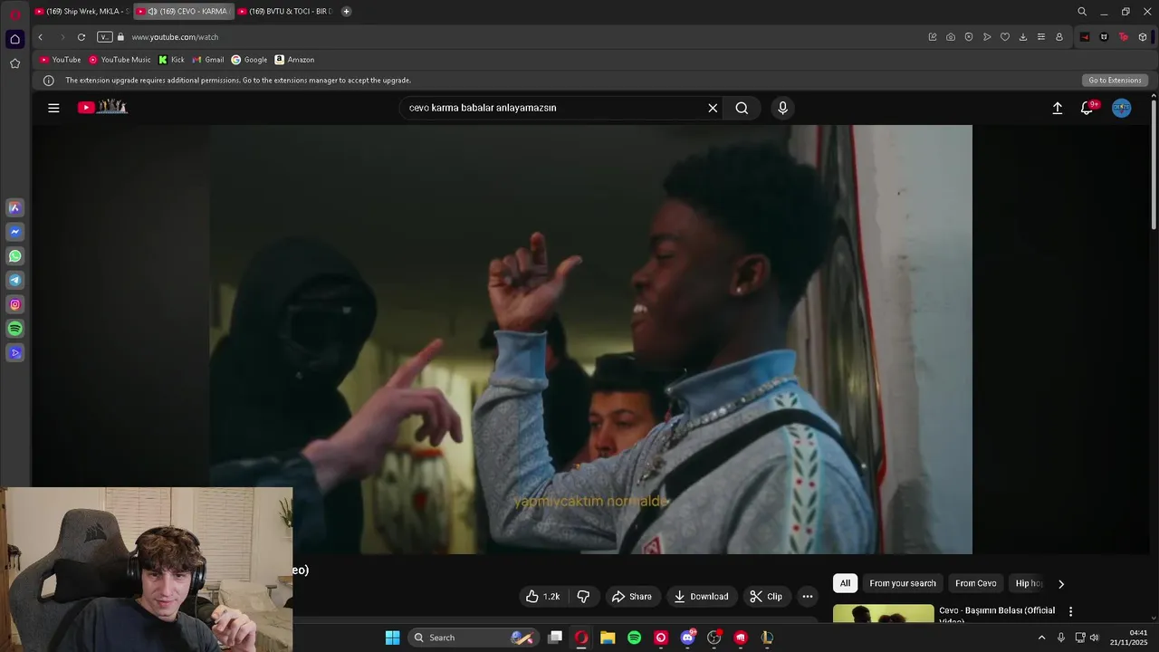The image size is (1159, 652).
Task: Open Opera sidebar bookmarks star
Action: tap(14, 63)
